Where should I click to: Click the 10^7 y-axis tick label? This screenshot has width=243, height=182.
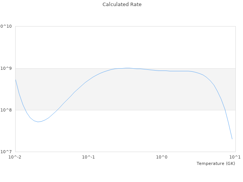click(x=7, y=152)
